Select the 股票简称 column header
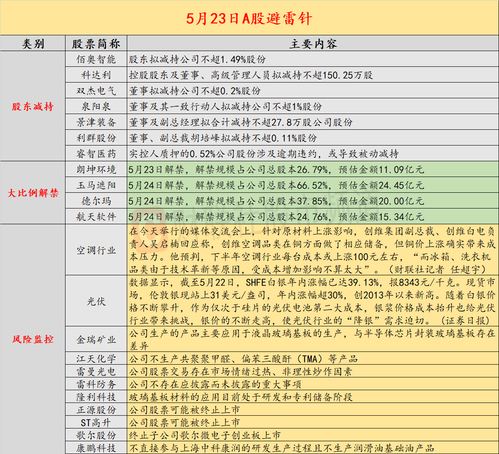The image size is (499, 454). tap(96, 43)
